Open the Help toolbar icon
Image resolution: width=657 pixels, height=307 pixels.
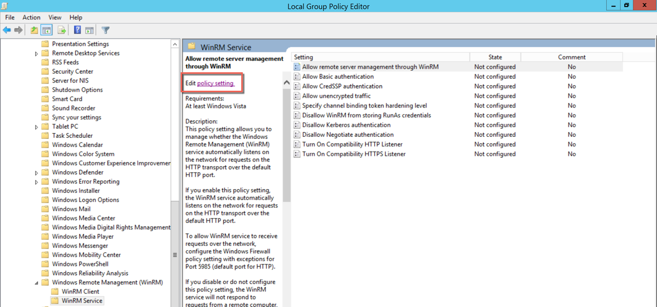pos(77,30)
